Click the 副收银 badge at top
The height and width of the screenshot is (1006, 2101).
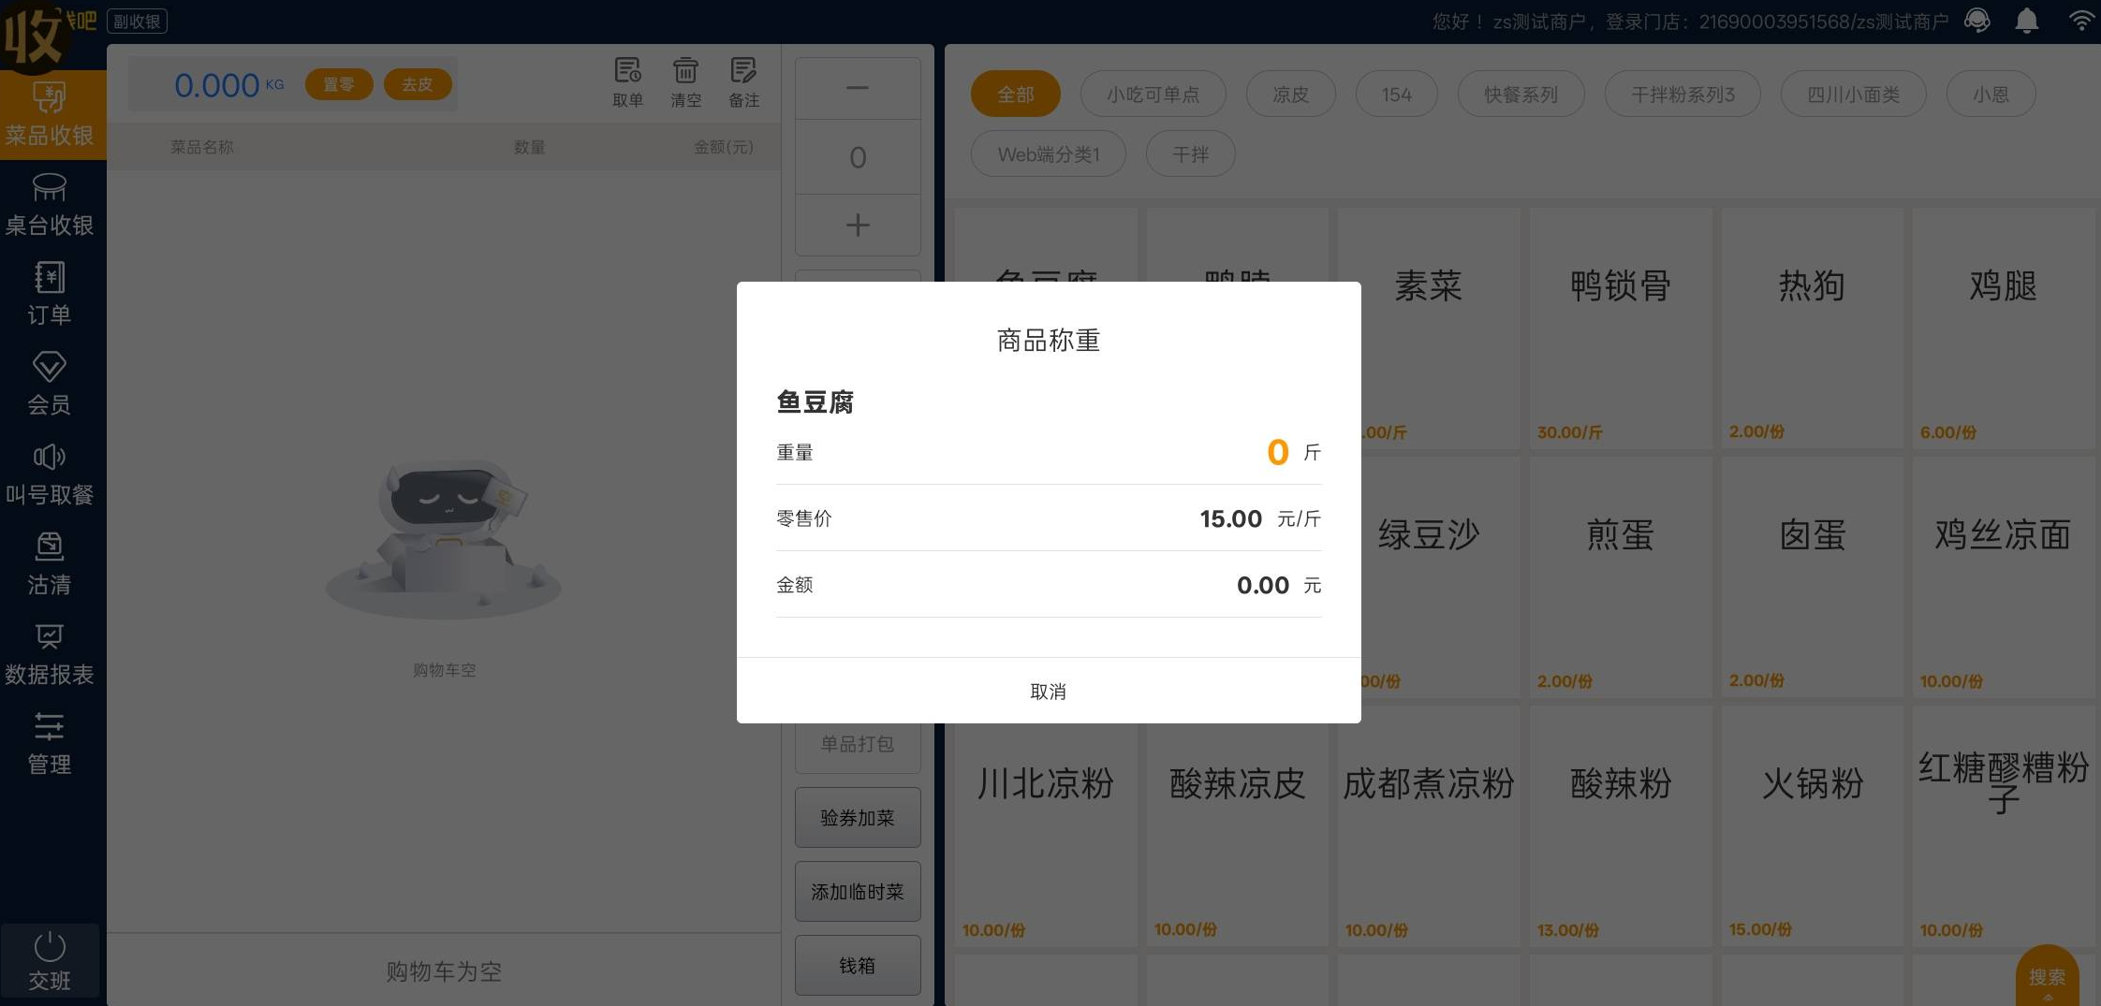(138, 21)
